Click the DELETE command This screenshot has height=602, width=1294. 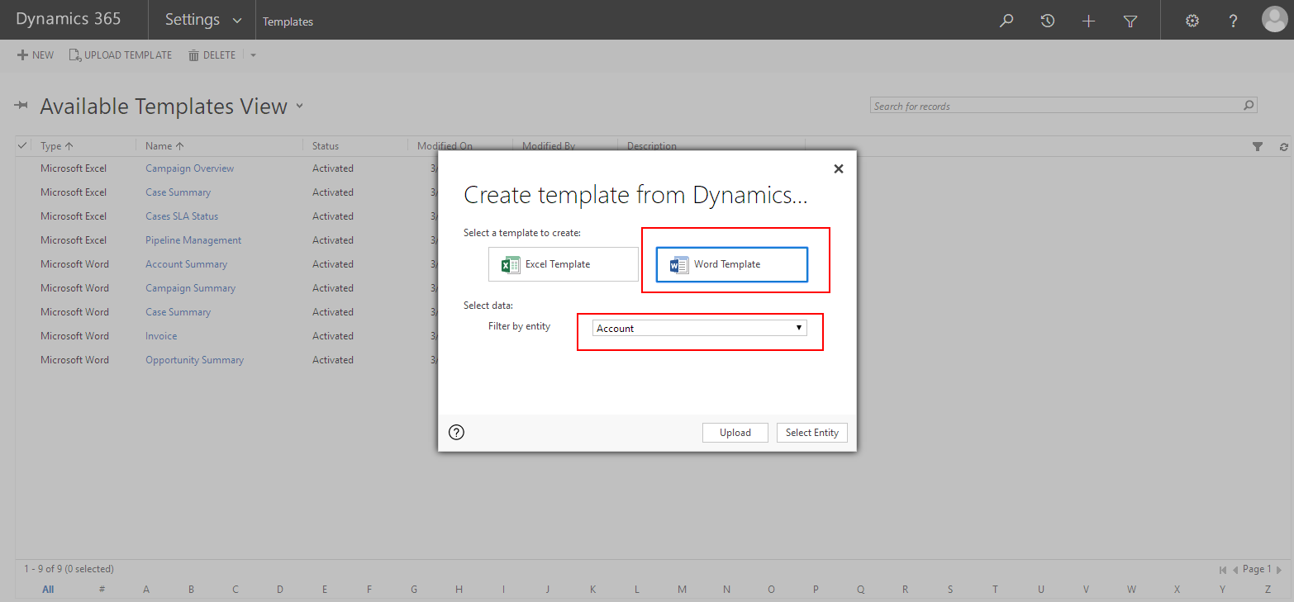(212, 55)
